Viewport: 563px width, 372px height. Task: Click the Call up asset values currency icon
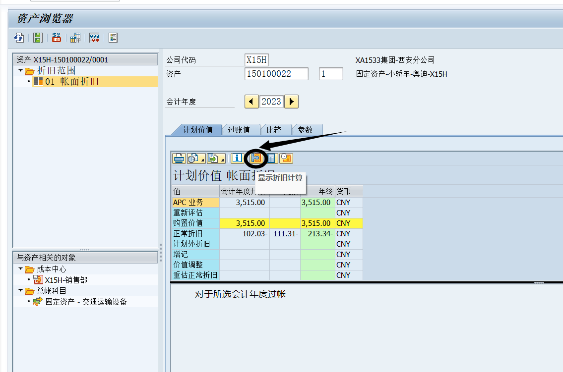coord(56,38)
